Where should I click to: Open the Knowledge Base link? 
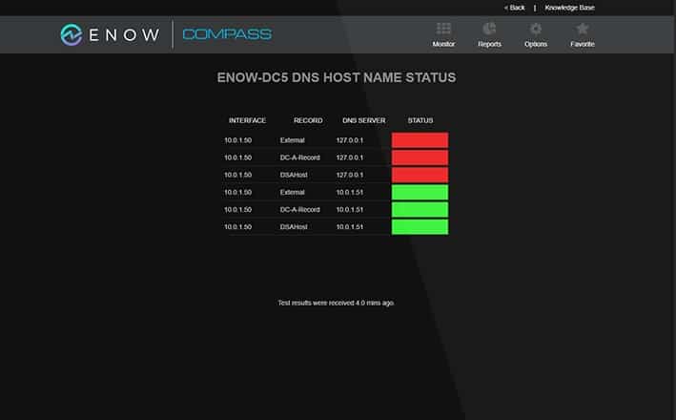(569, 8)
